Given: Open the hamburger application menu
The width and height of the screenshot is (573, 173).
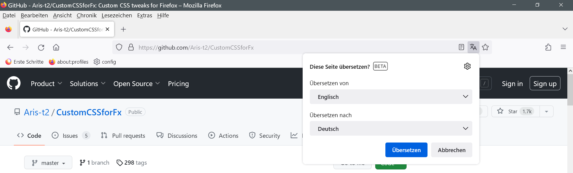Looking at the screenshot, I should [x=563, y=47].
